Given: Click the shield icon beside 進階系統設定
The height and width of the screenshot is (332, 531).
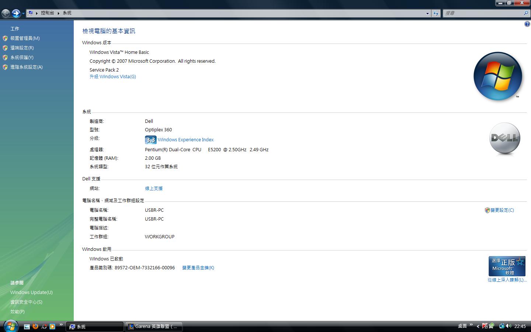Looking at the screenshot, I should pyautogui.click(x=5, y=67).
